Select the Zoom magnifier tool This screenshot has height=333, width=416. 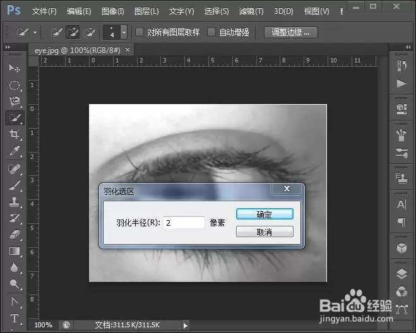(15, 284)
